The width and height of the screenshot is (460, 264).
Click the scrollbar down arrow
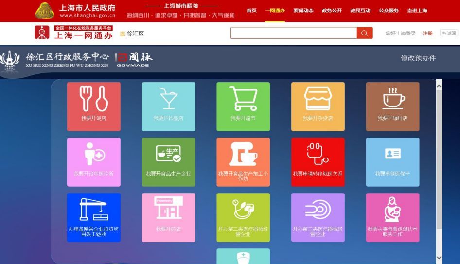click(x=440, y=258)
